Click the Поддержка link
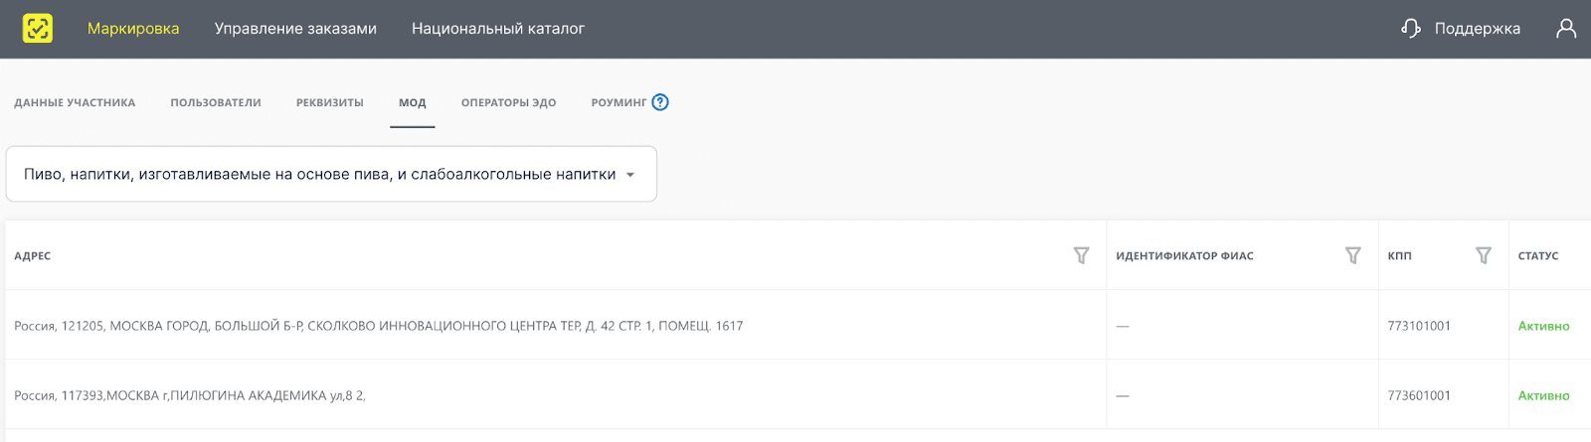 click(x=1477, y=29)
